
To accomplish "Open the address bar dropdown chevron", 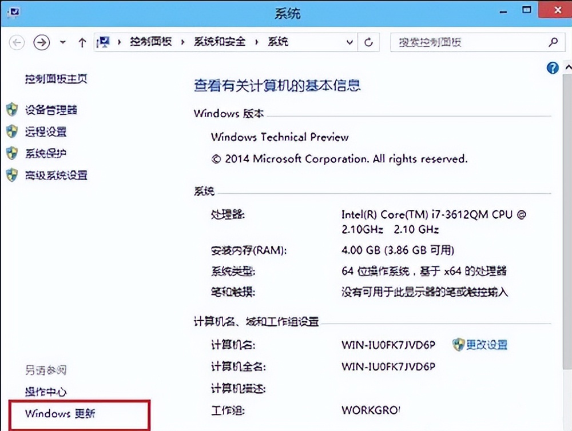I will point(349,42).
